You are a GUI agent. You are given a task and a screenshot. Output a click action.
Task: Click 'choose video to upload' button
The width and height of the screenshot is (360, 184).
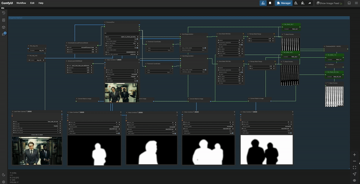tap(37, 135)
